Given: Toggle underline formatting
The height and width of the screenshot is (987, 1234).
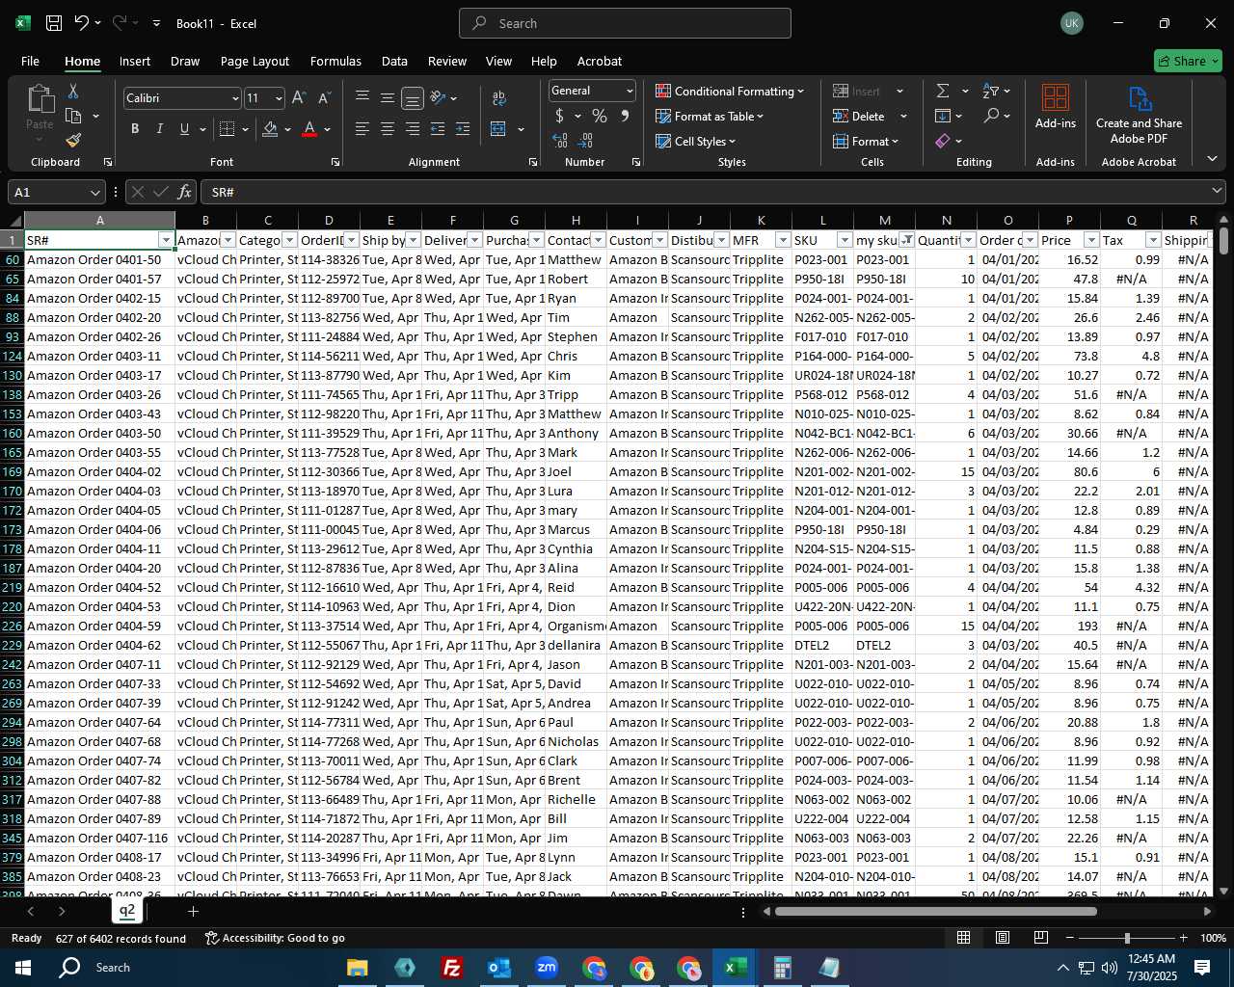Looking at the screenshot, I should click(x=184, y=129).
